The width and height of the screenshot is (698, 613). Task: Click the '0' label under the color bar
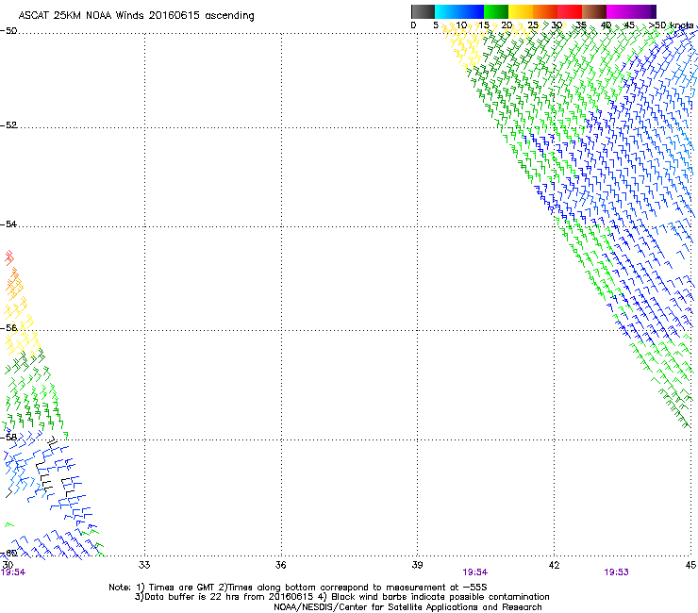413,25
